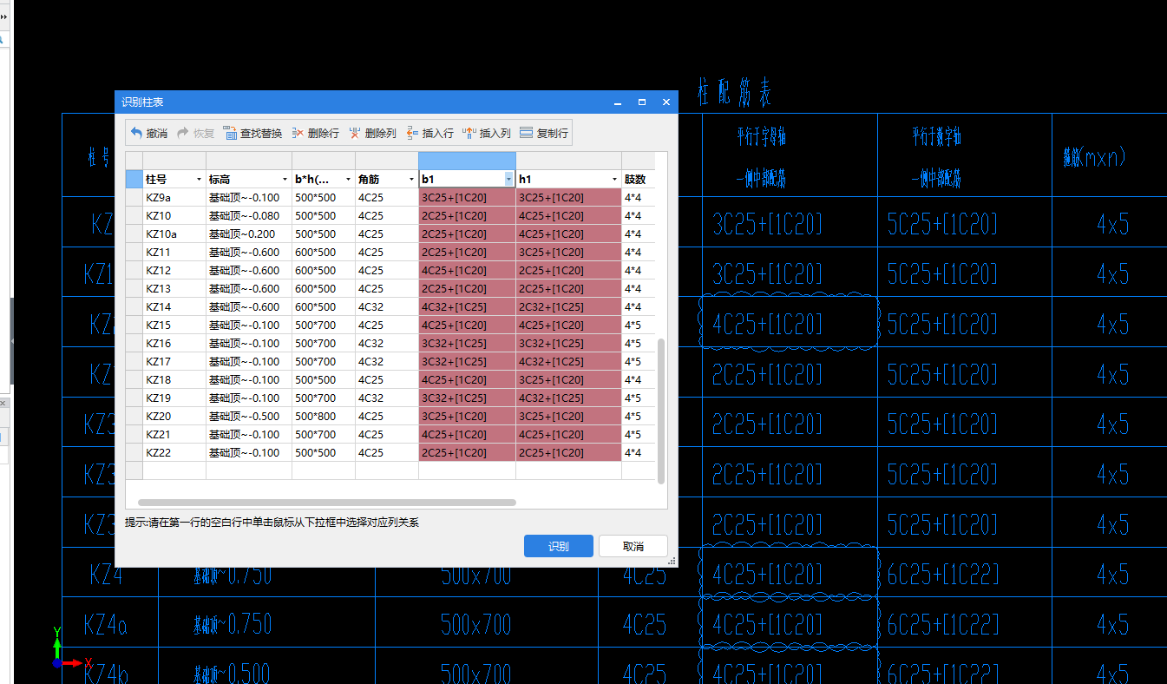Viewport: 1167px width, 684px height.
Task: Click the blank mapping cell above h1
Action: [568, 161]
